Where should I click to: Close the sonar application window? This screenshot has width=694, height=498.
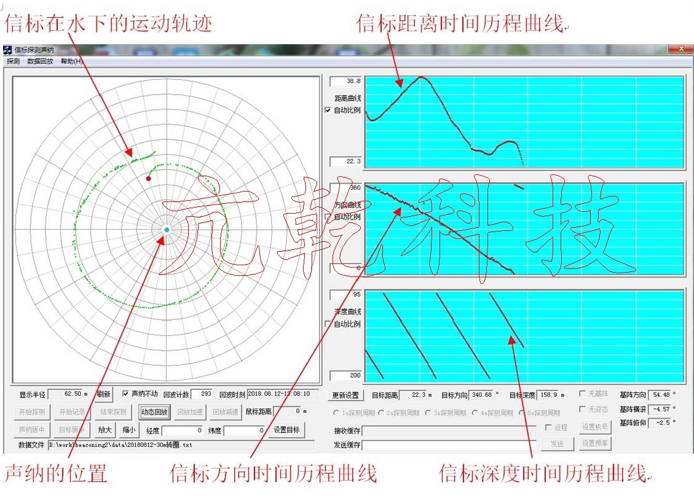pyautogui.click(x=681, y=50)
